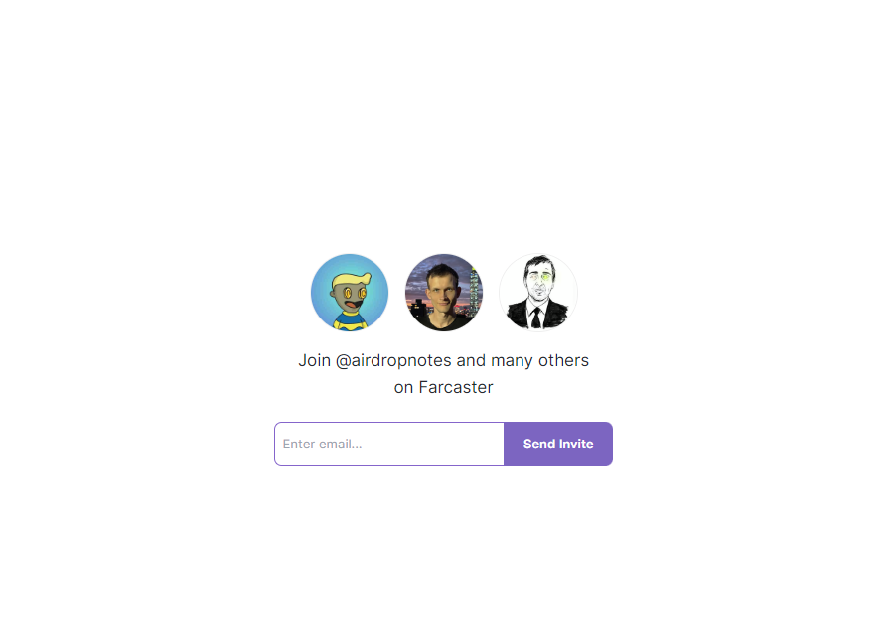The image size is (895, 636).
Task: Pick the white-background illustrated man avatar
Action: click(537, 293)
